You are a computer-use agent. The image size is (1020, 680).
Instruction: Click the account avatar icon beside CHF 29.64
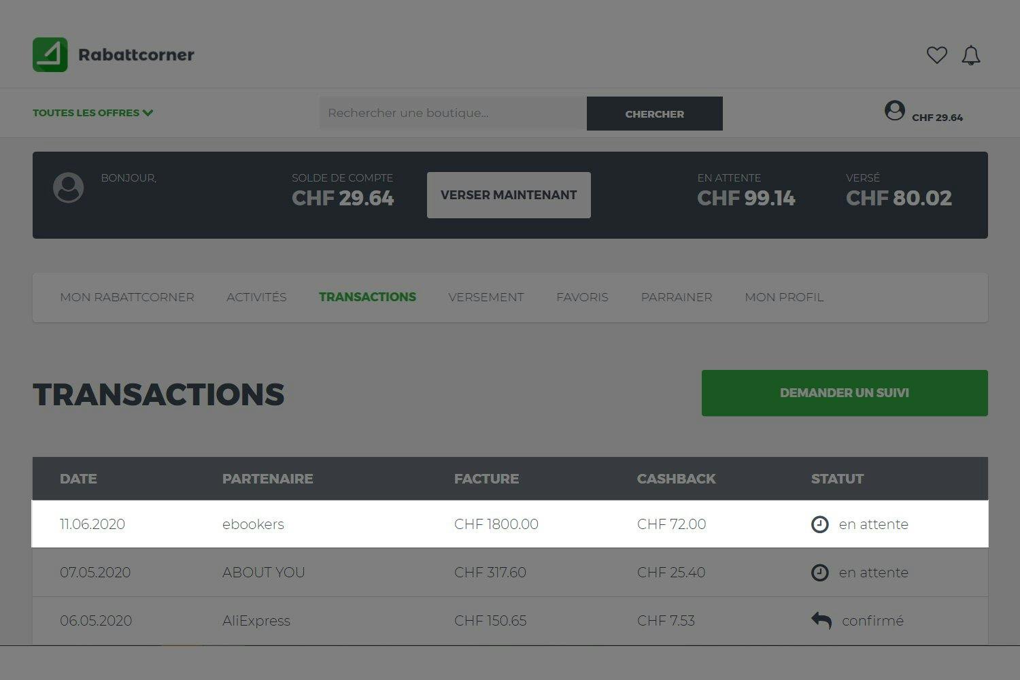[895, 110]
